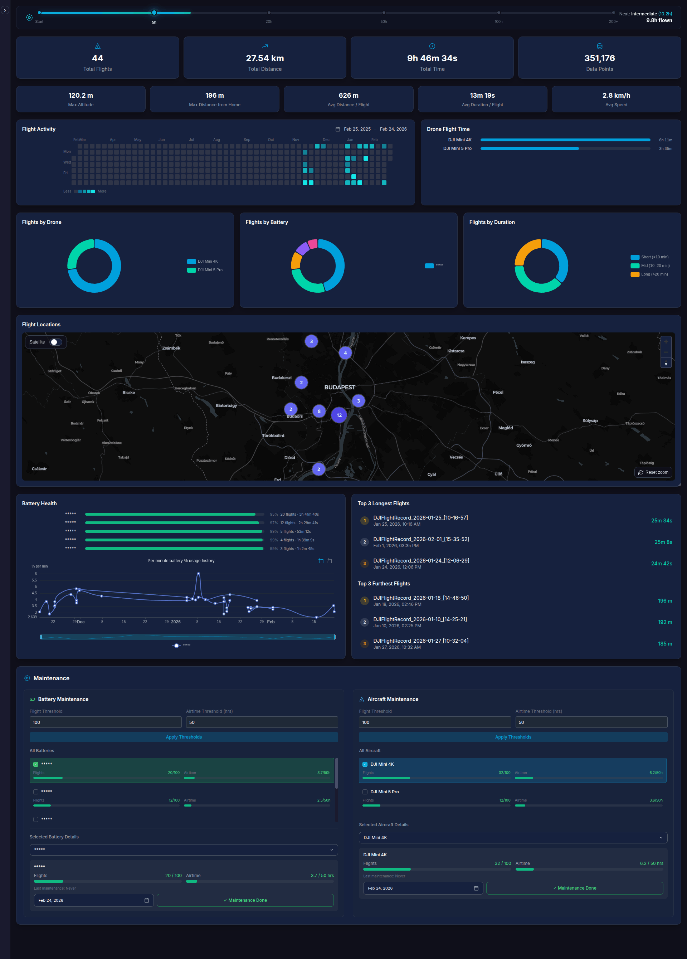Check the DJI Mini 5 Pro checkbox
Viewport: 687px width, 959px height.
365,792
